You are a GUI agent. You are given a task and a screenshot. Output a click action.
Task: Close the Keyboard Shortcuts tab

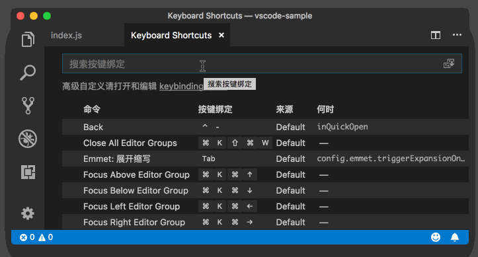coord(221,35)
